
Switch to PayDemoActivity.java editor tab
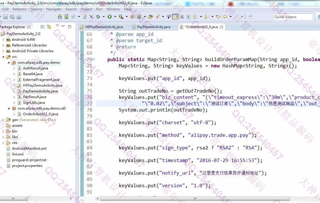151,27
